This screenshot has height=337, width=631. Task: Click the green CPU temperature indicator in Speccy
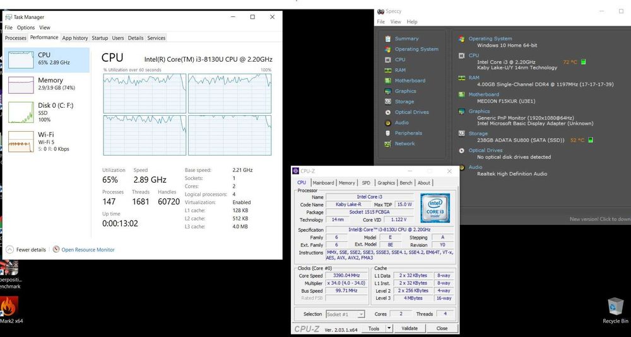point(584,62)
